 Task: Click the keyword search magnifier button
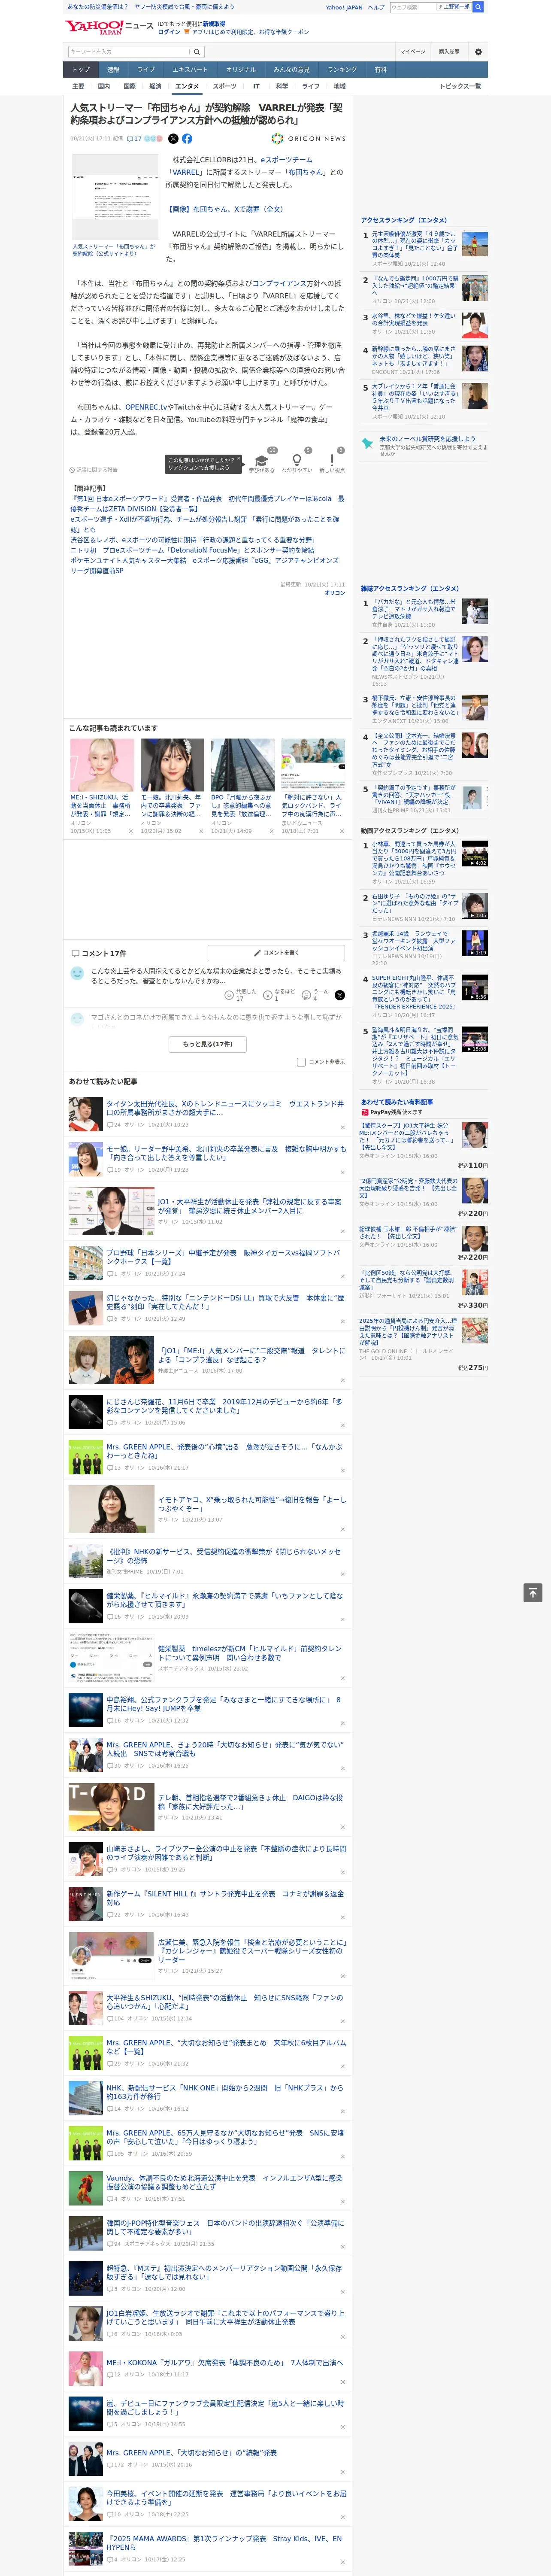tap(197, 52)
